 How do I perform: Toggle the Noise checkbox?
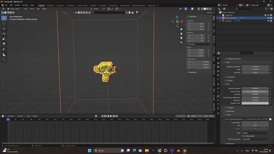227,81
